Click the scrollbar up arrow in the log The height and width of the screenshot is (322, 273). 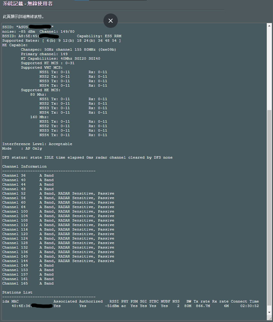click(269, 26)
